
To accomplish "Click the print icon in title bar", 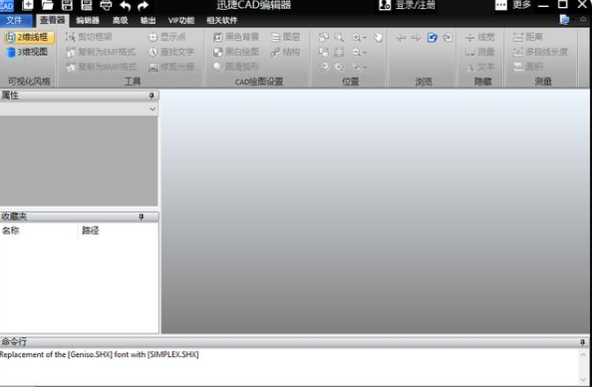I will 106,5.
